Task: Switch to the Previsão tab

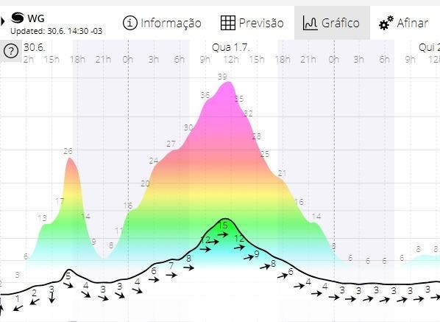Action: tap(252, 23)
